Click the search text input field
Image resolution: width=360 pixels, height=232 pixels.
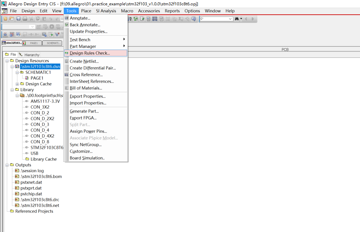214,19
